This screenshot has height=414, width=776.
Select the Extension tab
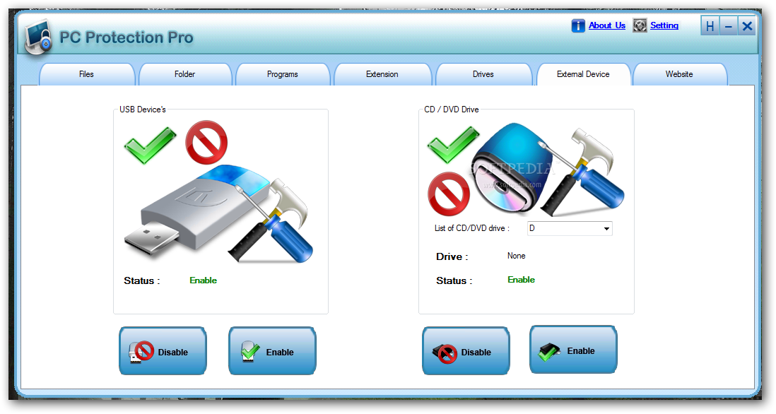click(x=382, y=74)
